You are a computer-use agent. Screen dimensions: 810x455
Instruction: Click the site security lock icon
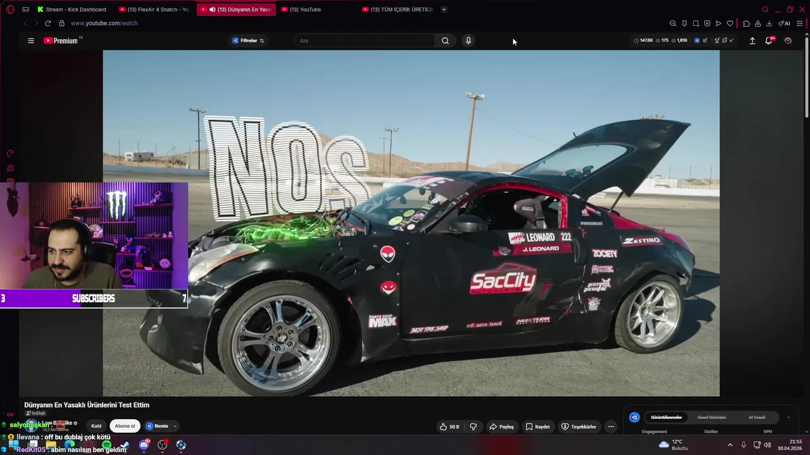click(x=61, y=23)
